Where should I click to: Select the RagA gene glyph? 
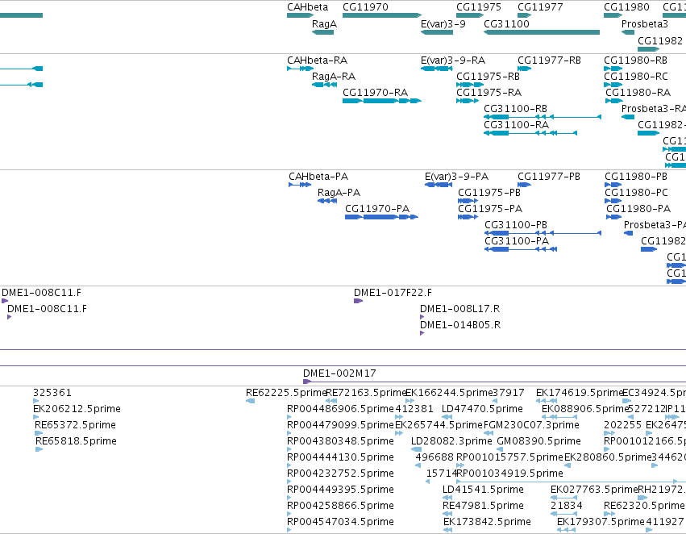pyautogui.click(x=323, y=32)
